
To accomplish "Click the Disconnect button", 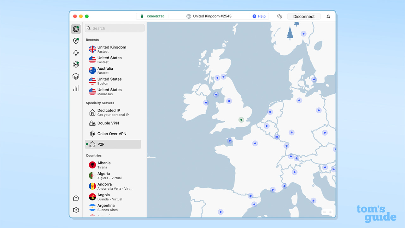I will pyautogui.click(x=304, y=16).
